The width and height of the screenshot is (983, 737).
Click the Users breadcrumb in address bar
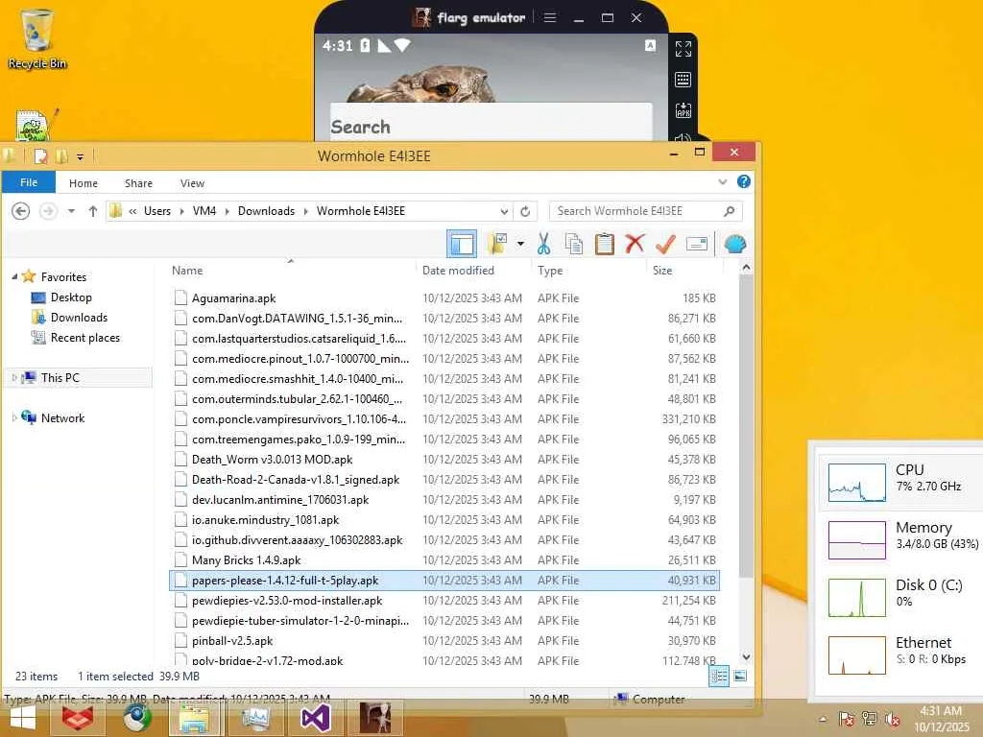coord(157,211)
